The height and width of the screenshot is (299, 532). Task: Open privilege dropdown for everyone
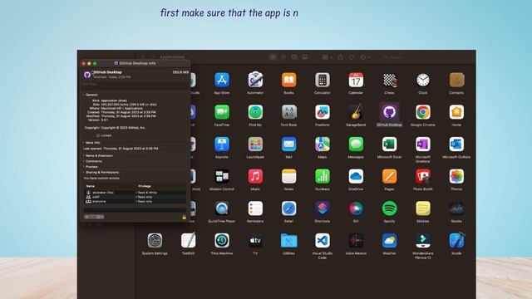144,201
